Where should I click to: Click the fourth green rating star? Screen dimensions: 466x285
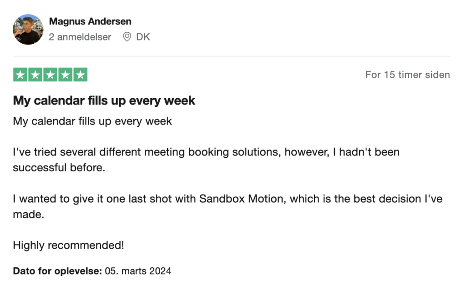(65, 75)
